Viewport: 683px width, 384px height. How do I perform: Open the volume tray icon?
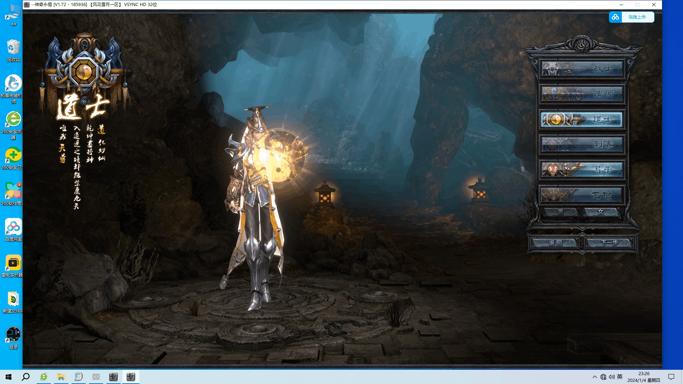coord(612,377)
